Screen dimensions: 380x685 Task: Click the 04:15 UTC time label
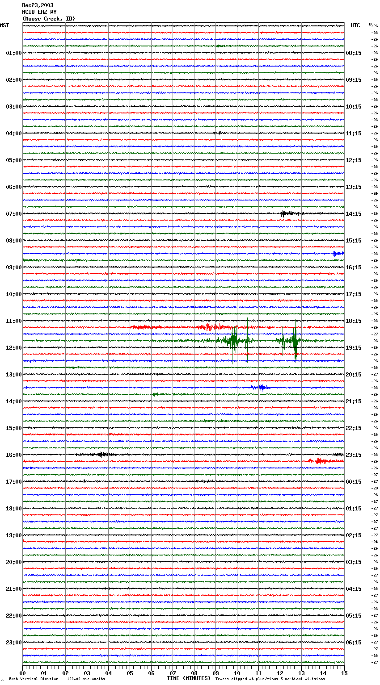354,589
